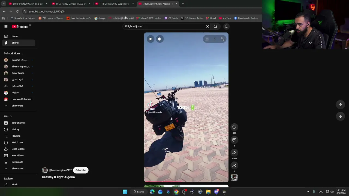Screen dimensions: 349x196
Task: Start voice search with microphone icon
Action: [226, 26]
